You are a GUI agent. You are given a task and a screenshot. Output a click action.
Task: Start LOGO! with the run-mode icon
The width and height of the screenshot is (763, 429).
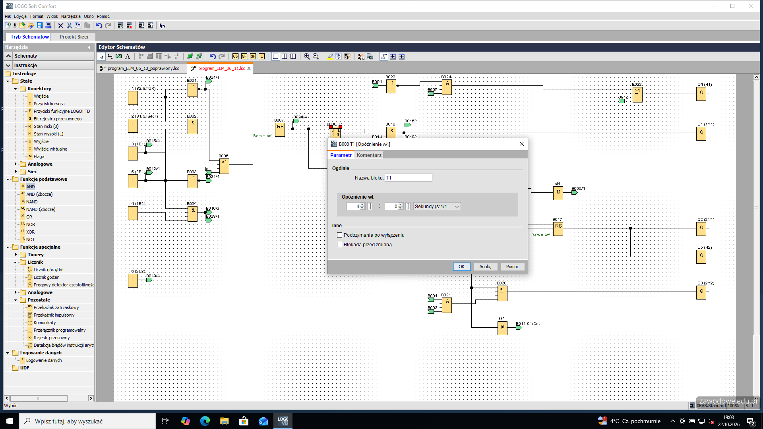(120, 25)
